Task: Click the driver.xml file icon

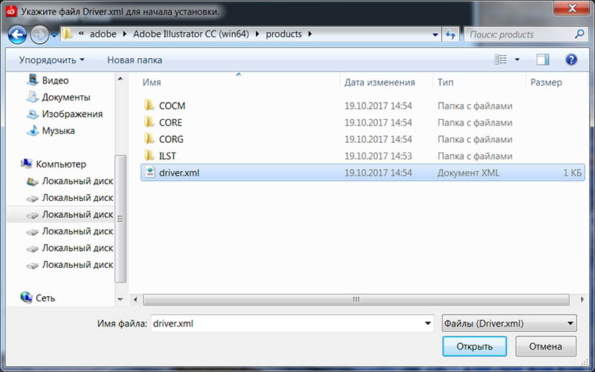Action: click(150, 173)
